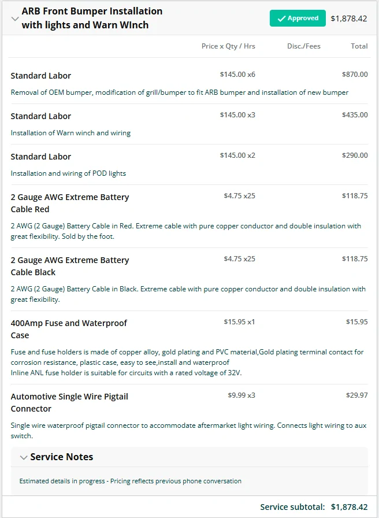The height and width of the screenshot is (518, 379).
Task: Select the POD lights wiring labor description
Action: tap(68, 173)
